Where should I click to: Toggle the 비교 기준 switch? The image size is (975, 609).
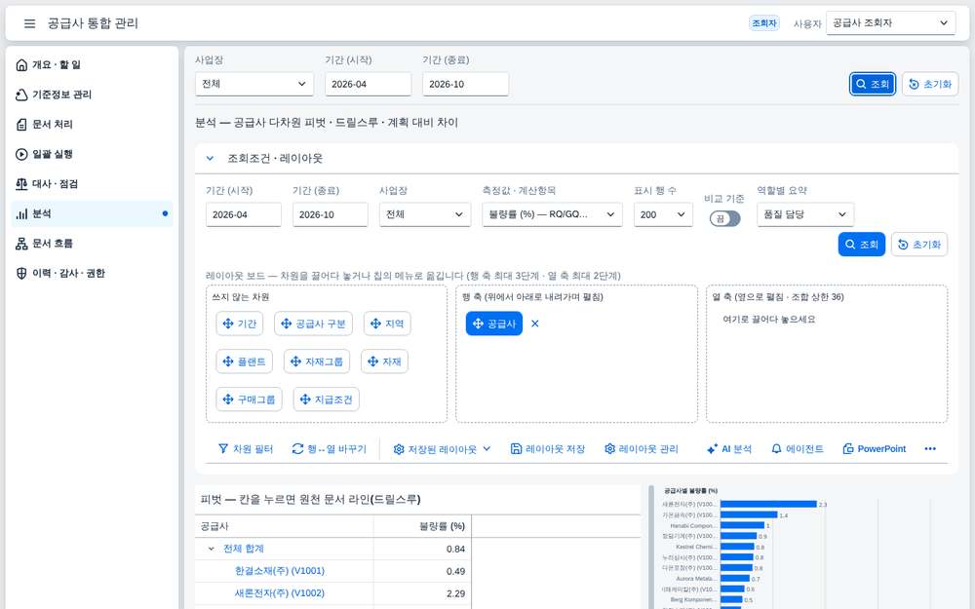tap(725, 218)
